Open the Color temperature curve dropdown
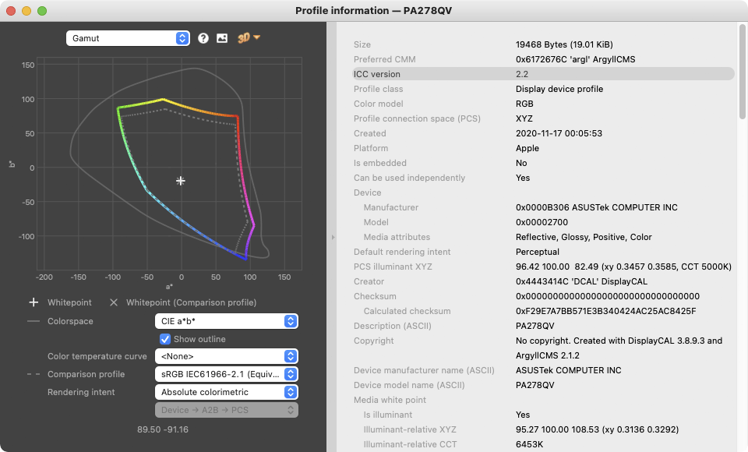The height and width of the screenshot is (452, 748). coord(226,356)
